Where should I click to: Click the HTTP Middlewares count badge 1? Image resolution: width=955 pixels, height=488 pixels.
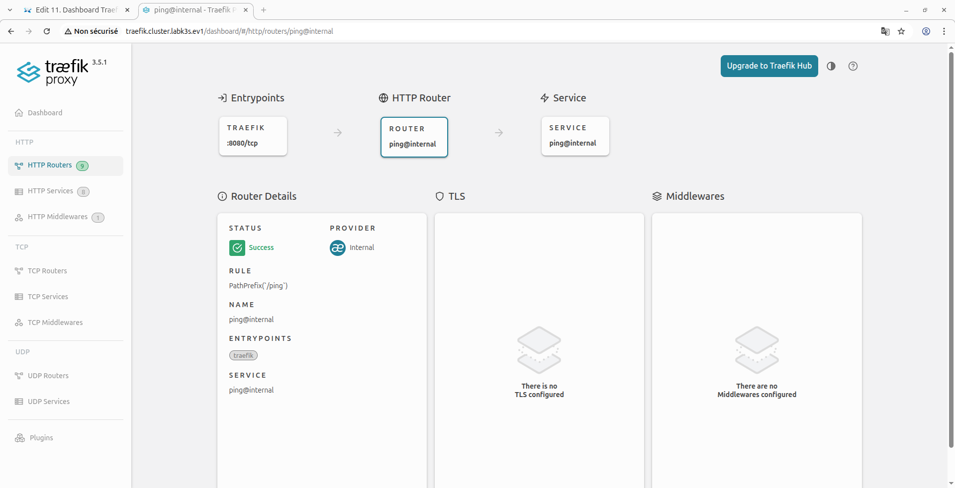pyautogui.click(x=98, y=218)
